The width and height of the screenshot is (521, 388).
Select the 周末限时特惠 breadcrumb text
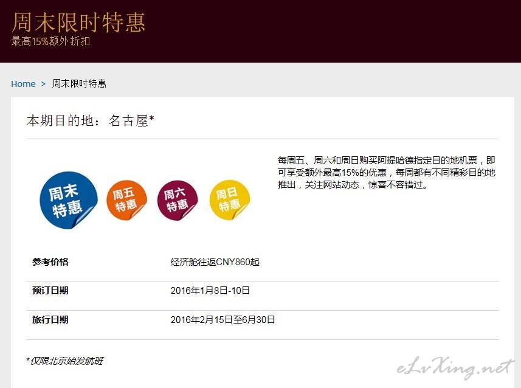[79, 83]
